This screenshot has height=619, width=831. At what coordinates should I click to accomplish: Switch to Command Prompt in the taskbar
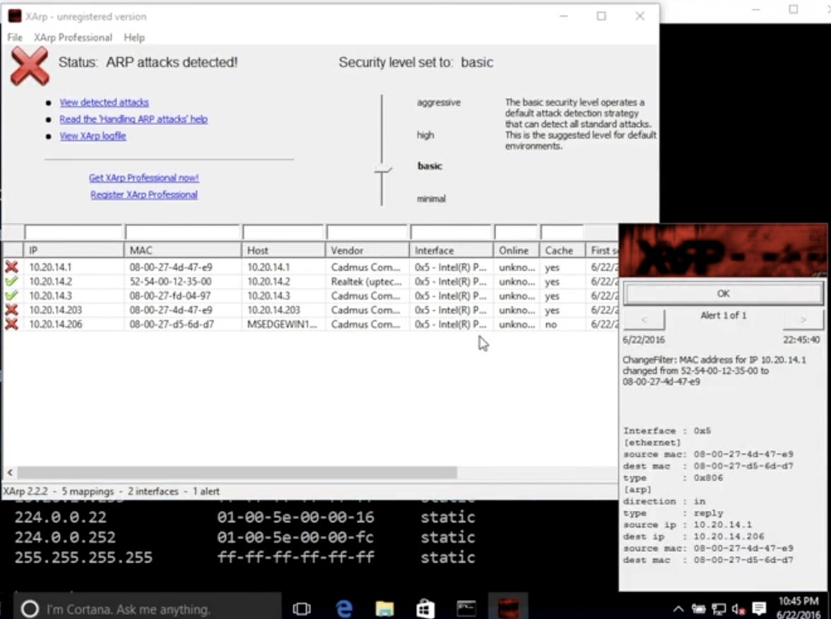point(466,608)
